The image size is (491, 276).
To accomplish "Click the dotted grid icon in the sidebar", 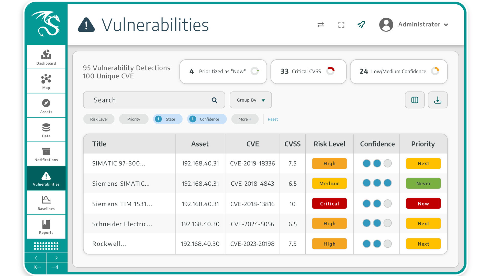I will click(x=46, y=246).
